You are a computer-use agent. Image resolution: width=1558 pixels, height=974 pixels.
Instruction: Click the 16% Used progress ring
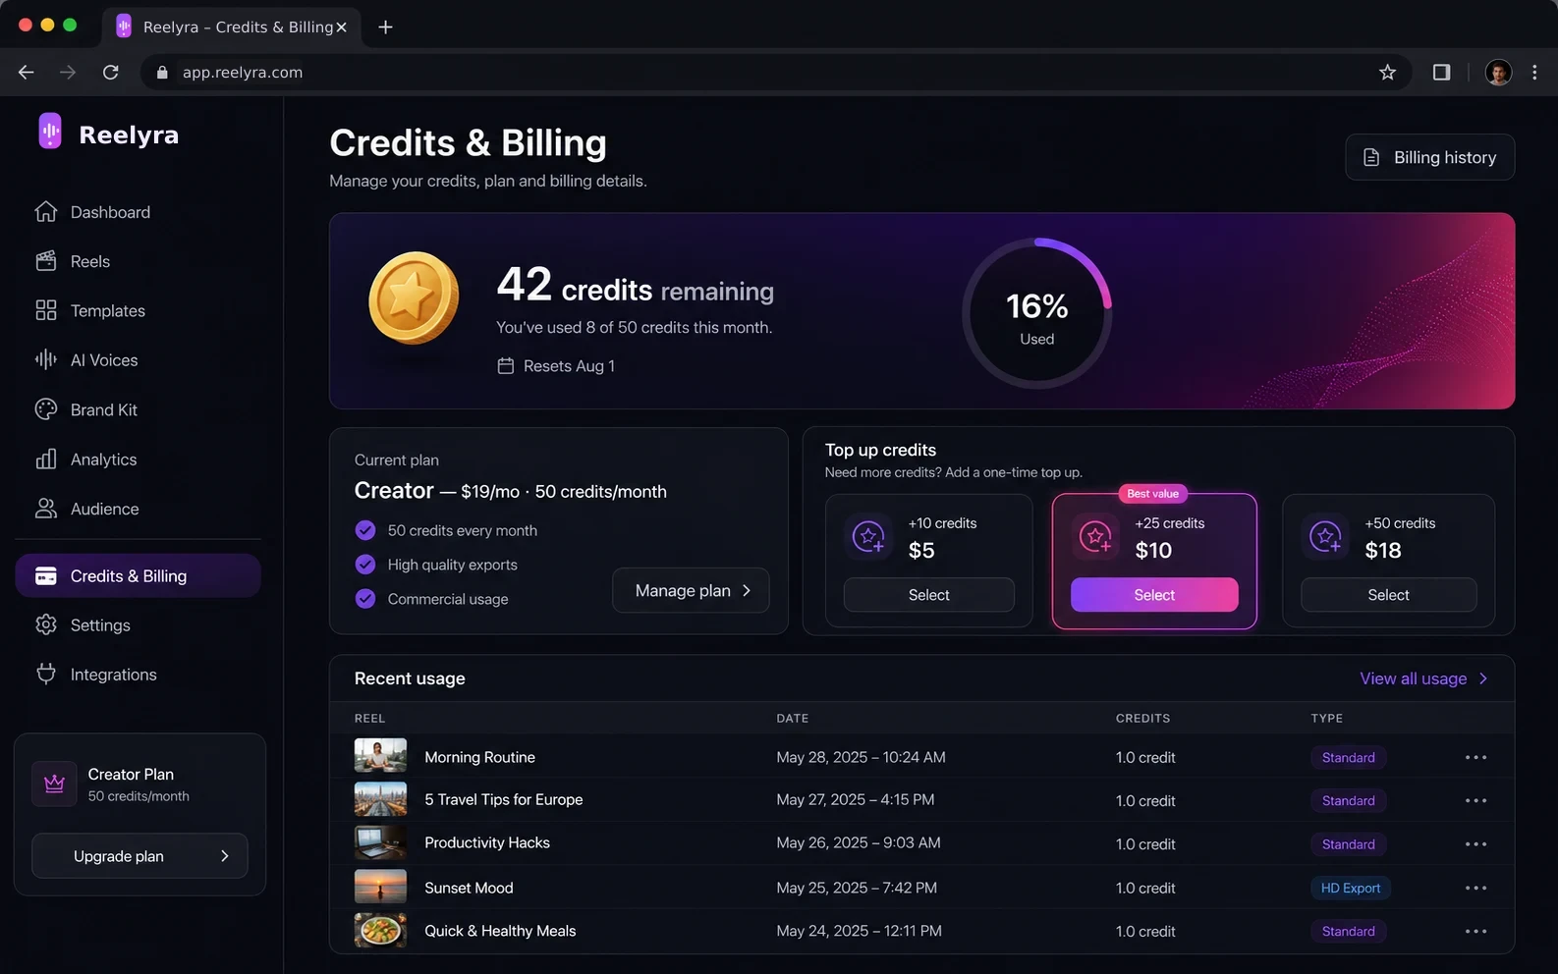[1037, 313]
